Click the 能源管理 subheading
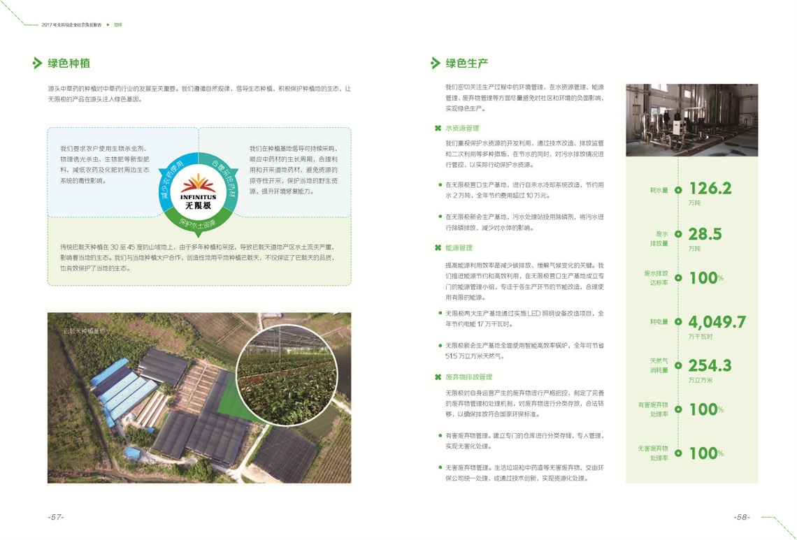This screenshot has width=797, height=540. click(x=459, y=248)
